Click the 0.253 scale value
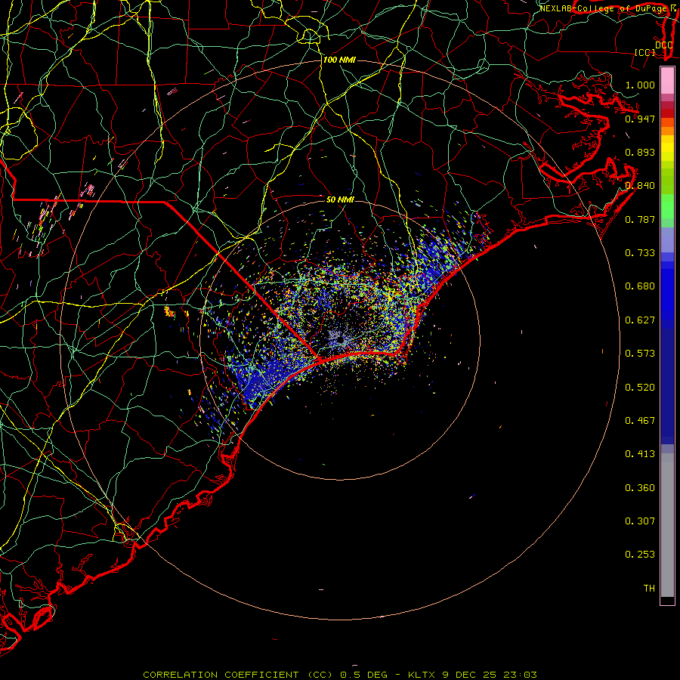The height and width of the screenshot is (680, 680). [x=640, y=555]
